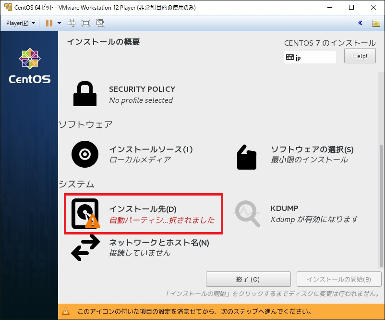Click the Unity mode toolbar icon
This screenshot has height=320, width=385.
[99, 23]
